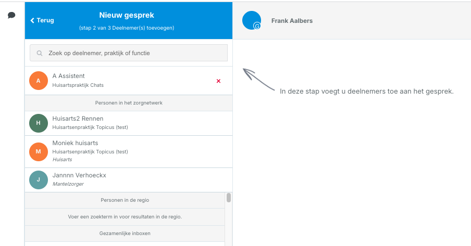This screenshot has width=471, height=246.
Task: Select the orange M avatar of Moniek huisarts
Action: coord(39,151)
